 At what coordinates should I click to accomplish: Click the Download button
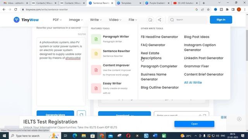124,114
